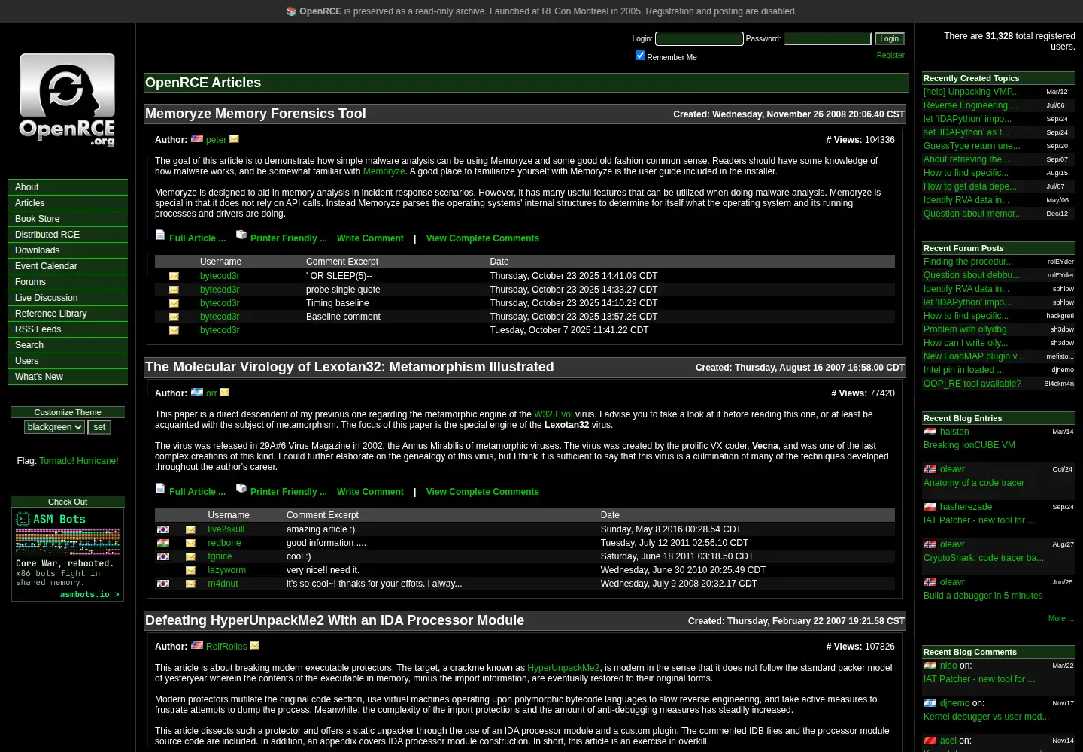Viewport: 1083px width, 752px height.
Task: Click the ASM Bots terminal icon
Action: pos(23,519)
